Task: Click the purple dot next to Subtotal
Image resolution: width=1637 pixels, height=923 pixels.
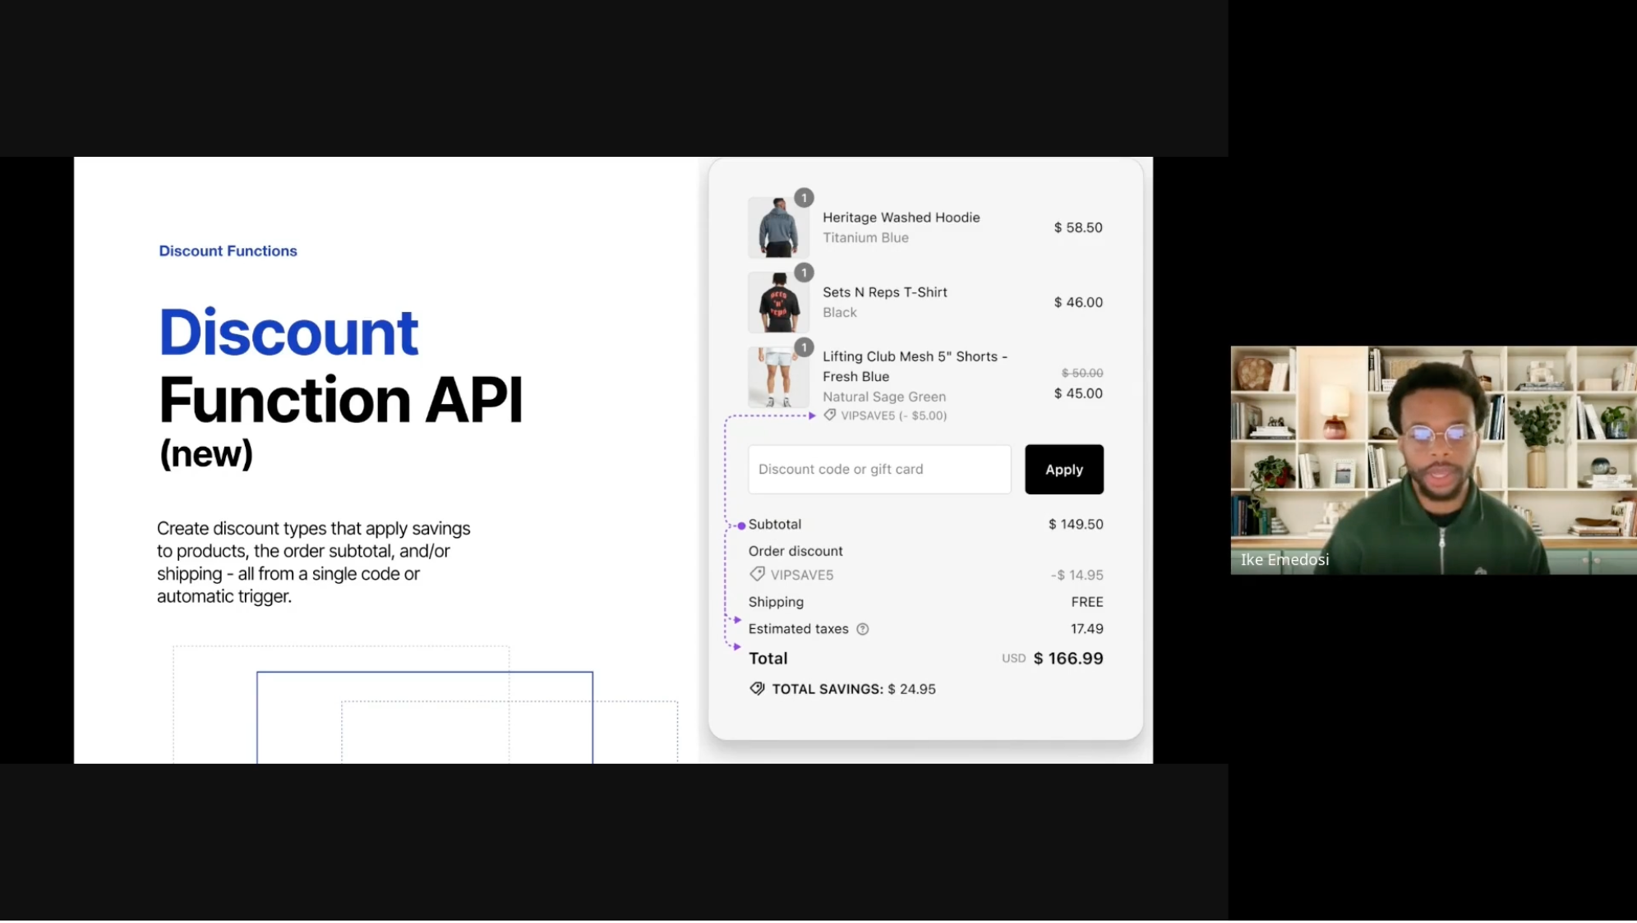Action: point(741,526)
